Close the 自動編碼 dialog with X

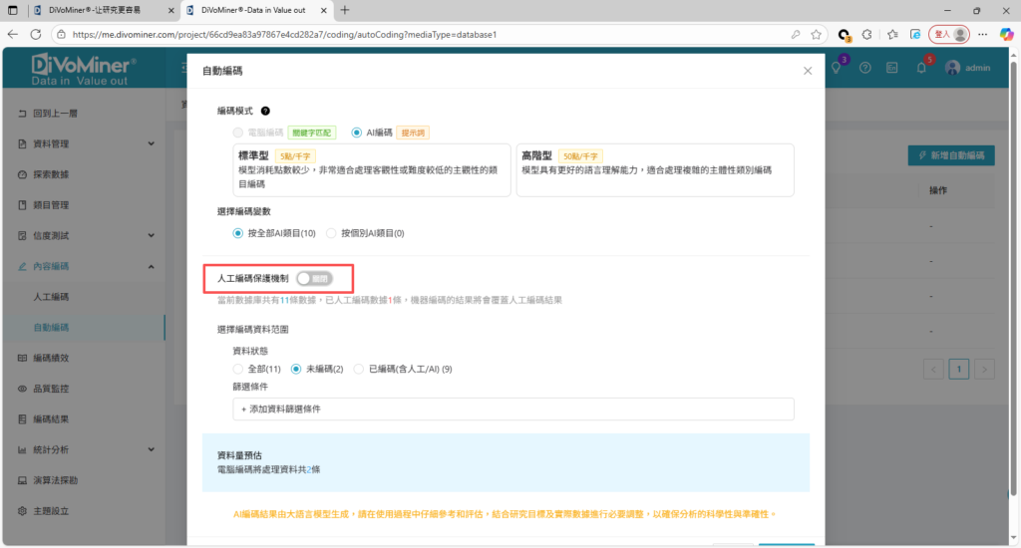(x=808, y=72)
